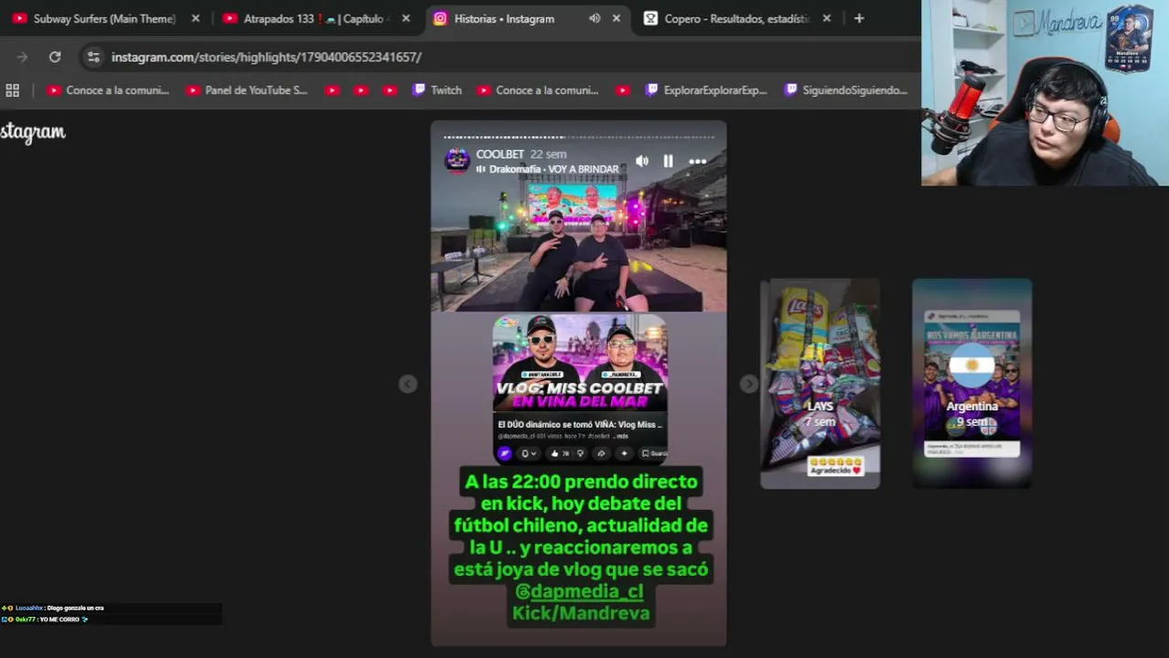This screenshot has height=658, width=1169.
Task: Click the COOLBET username in the story header
Action: [499, 154]
